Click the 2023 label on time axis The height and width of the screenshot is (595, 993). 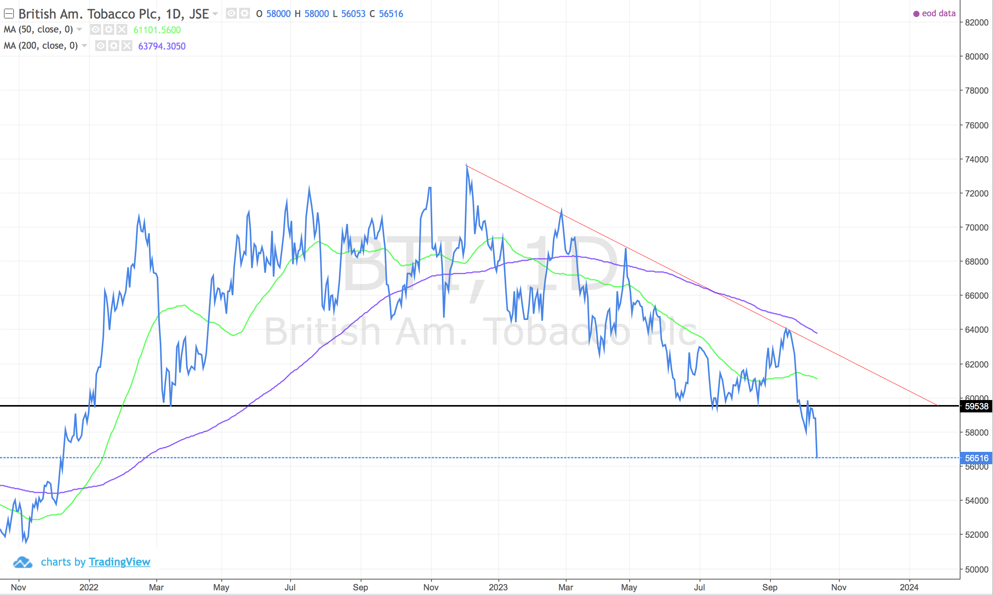pyautogui.click(x=498, y=587)
